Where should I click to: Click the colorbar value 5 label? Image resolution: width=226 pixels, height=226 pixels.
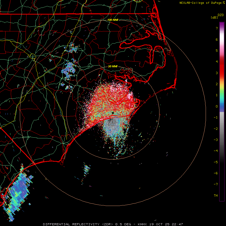click(x=217, y=50)
